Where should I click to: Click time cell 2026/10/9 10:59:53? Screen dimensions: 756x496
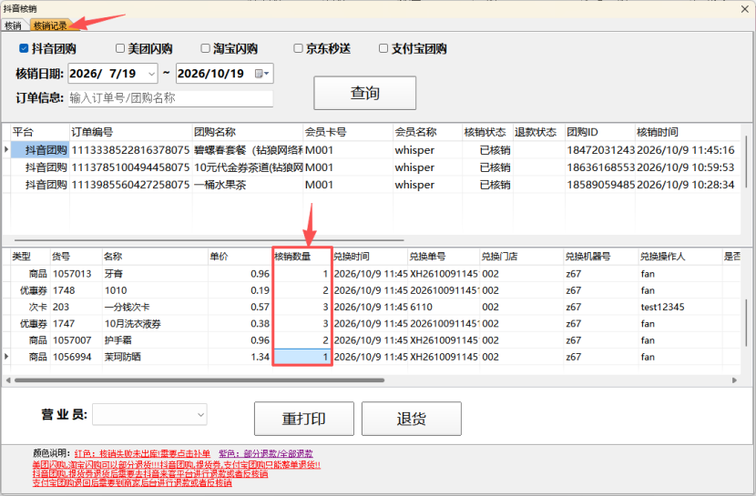[686, 167]
